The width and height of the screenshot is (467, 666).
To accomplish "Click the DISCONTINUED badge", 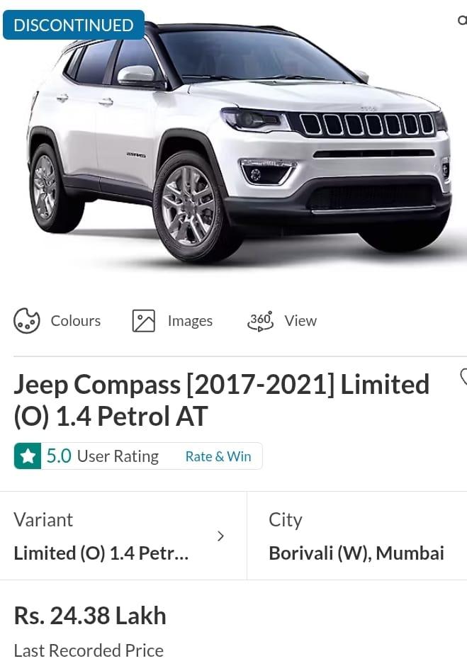I will pyautogui.click(x=74, y=25).
